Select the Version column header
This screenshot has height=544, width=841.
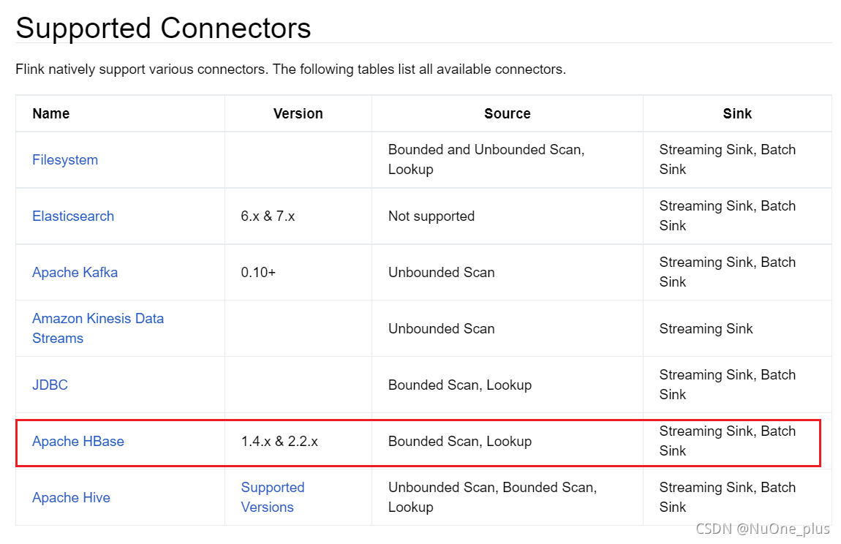[x=298, y=114]
